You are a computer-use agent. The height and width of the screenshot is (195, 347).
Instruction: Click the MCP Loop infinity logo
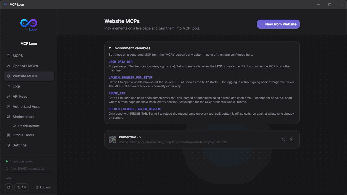pos(29,25)
